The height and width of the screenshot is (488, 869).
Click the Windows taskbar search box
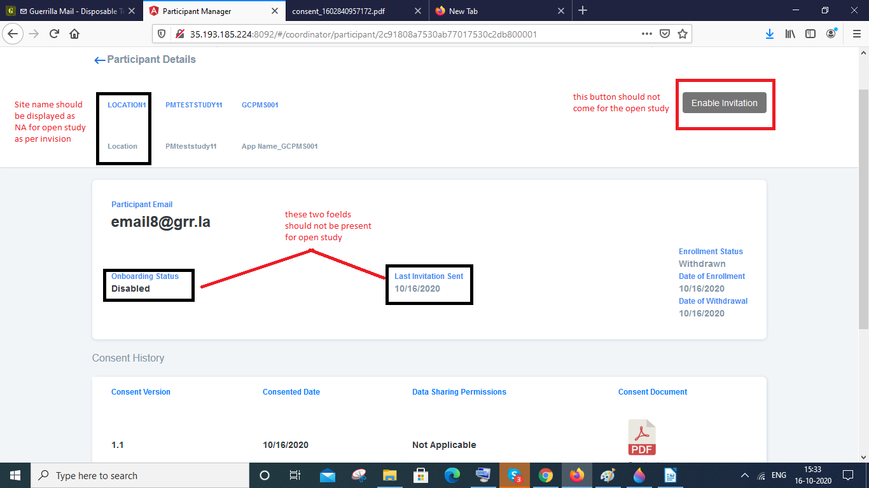click(139, 475)
